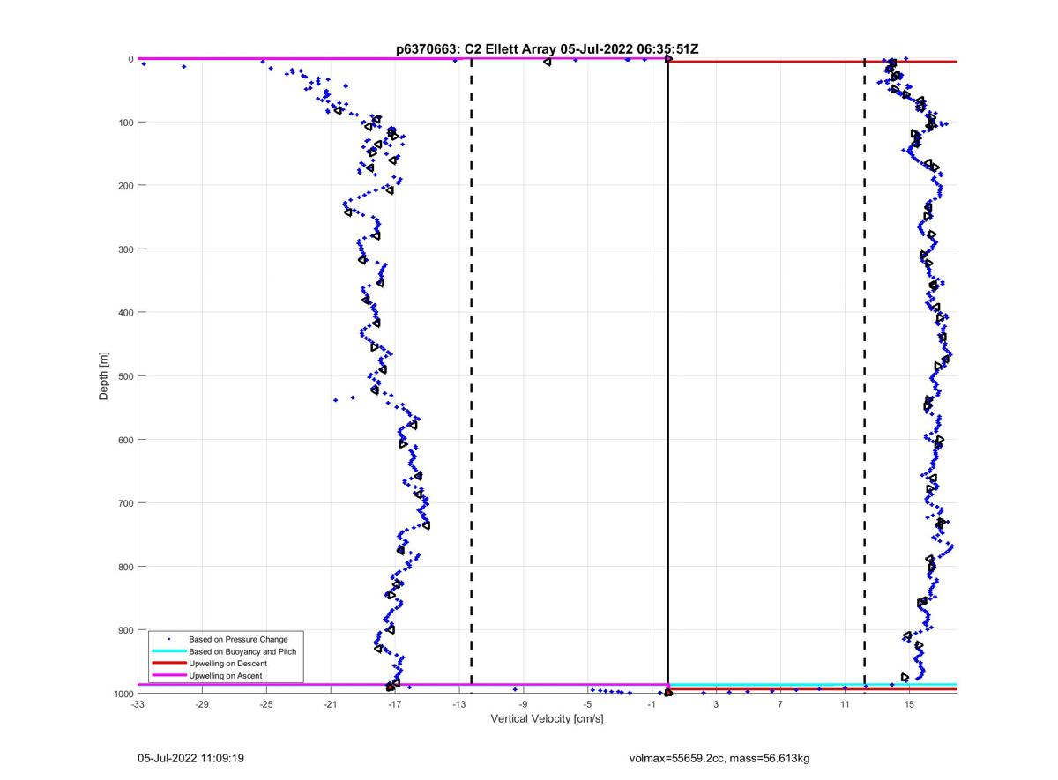The image size is (1058, 780).
Task: Click the y-axis tick label 0
Action: [130, 59]
